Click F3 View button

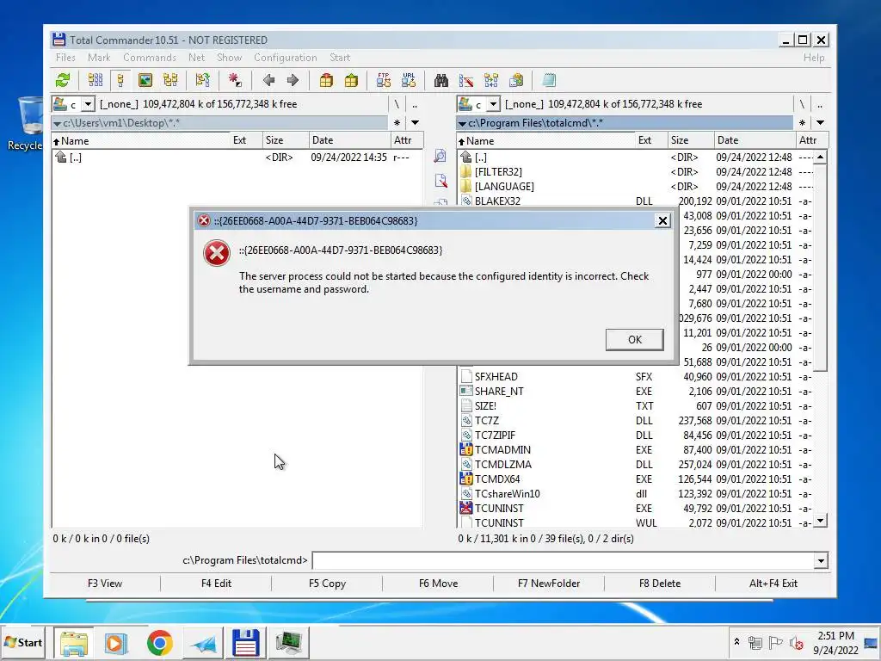[x=105, y=584]
